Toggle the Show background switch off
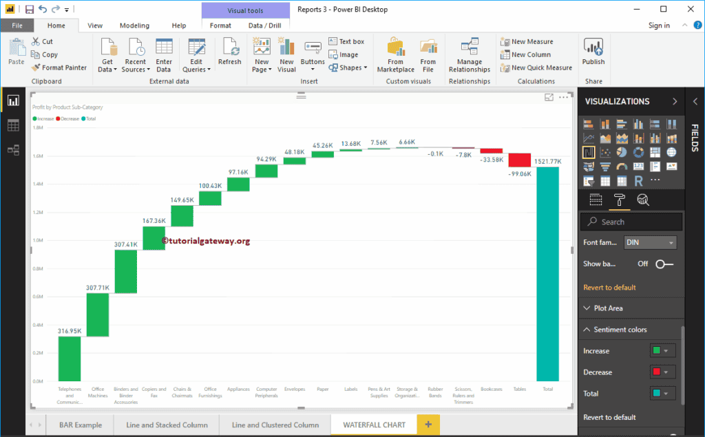 click(662, 262)
